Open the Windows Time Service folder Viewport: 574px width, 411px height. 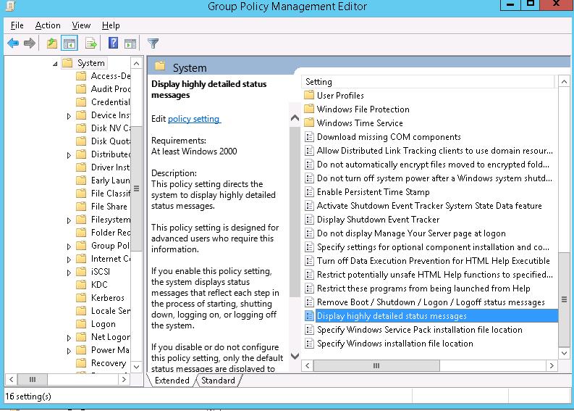(359, 123)
